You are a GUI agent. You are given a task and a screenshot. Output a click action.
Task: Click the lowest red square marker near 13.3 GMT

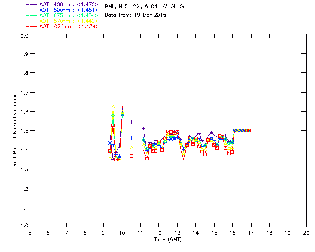(183, 160)
